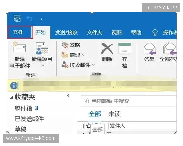Viewport: 183px width, 146px height.
Task: Sort by reminder bell column header
Action: click(88, 126)
